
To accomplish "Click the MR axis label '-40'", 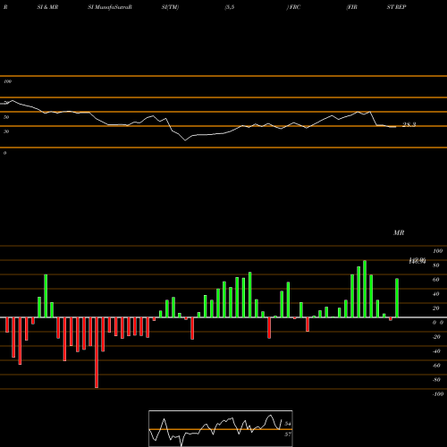I will click(436, 351).
